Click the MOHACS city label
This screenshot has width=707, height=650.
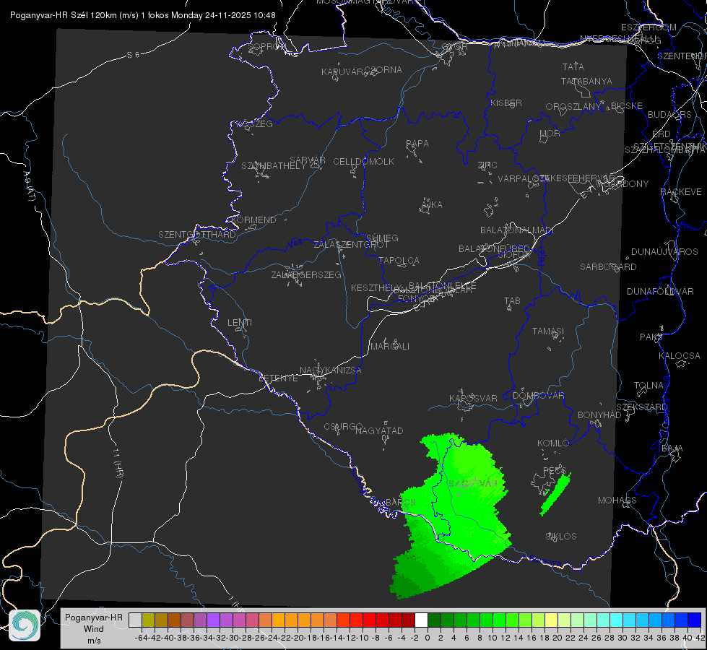tap(617, 500)
